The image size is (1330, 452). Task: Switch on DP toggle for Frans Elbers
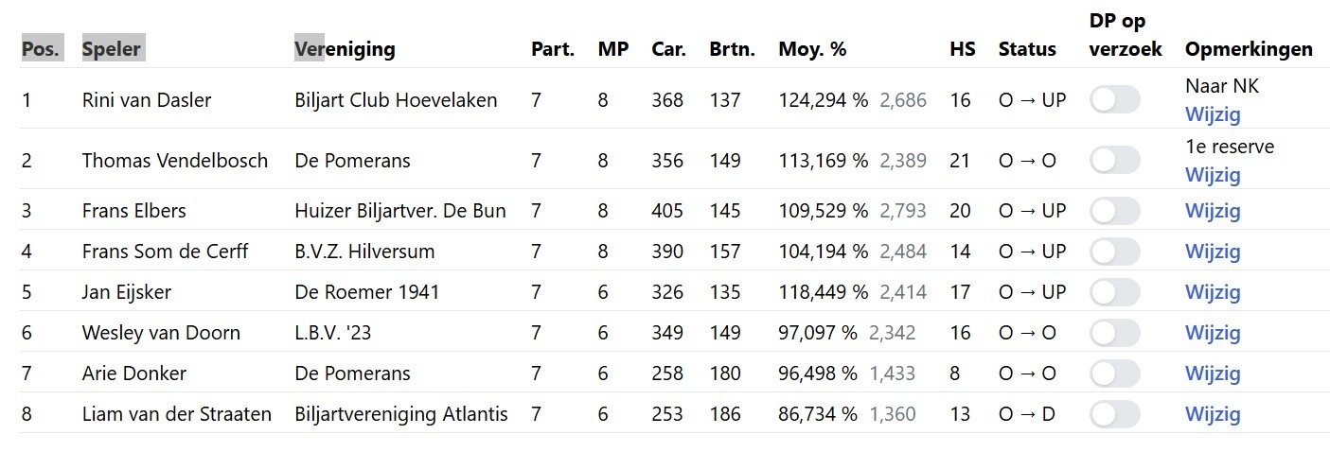1114,210
